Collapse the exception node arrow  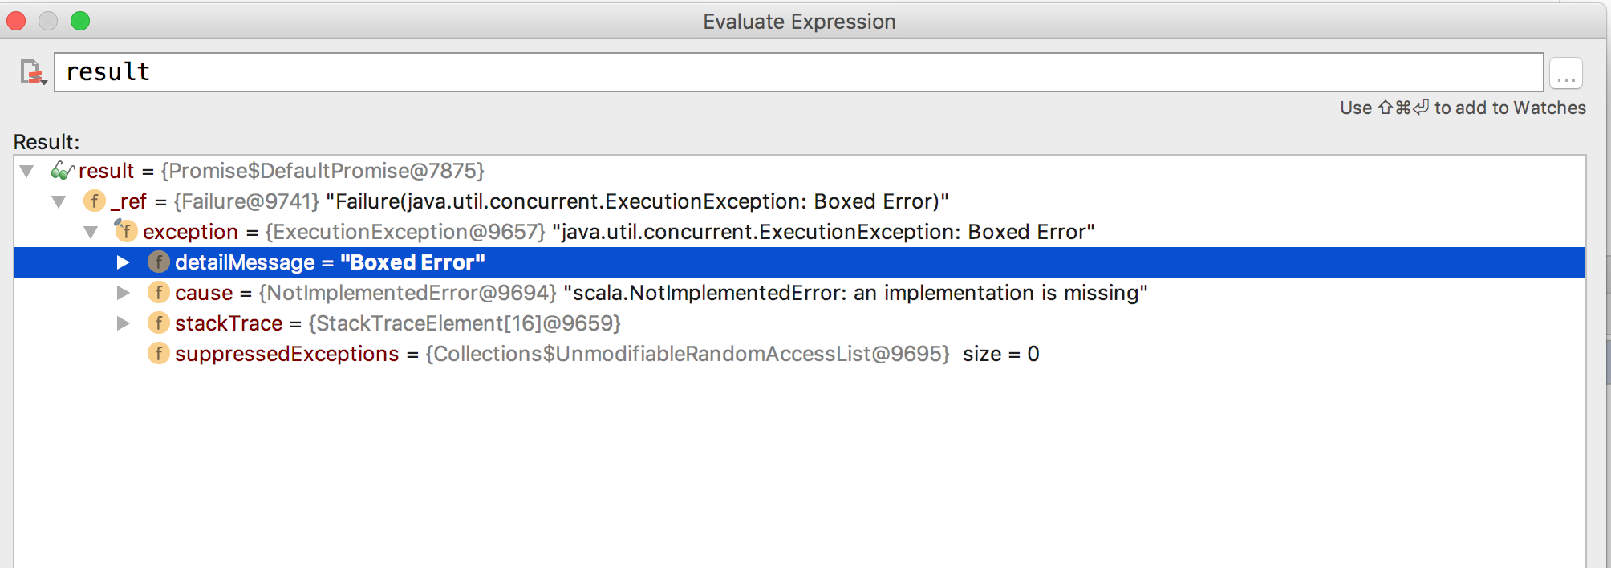[91, 232]
